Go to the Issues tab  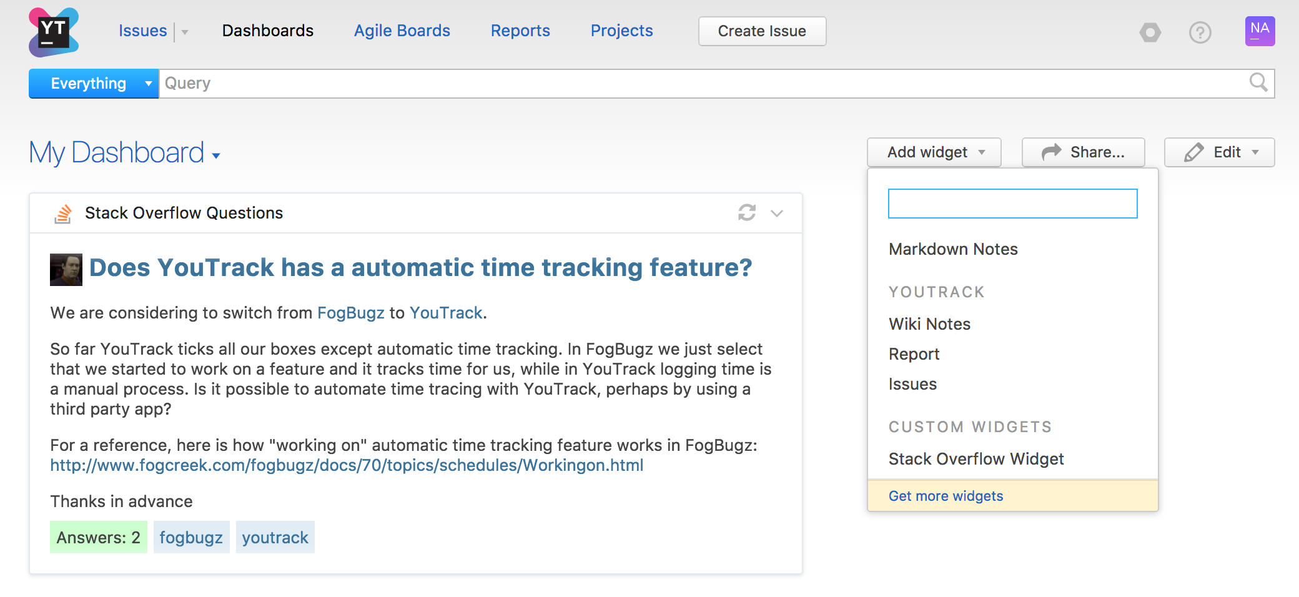(142, 31)
